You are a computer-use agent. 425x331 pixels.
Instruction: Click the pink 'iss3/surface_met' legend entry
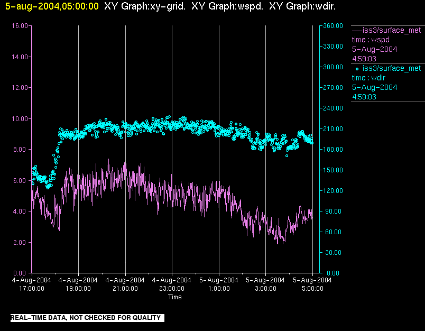pos(392,30)
